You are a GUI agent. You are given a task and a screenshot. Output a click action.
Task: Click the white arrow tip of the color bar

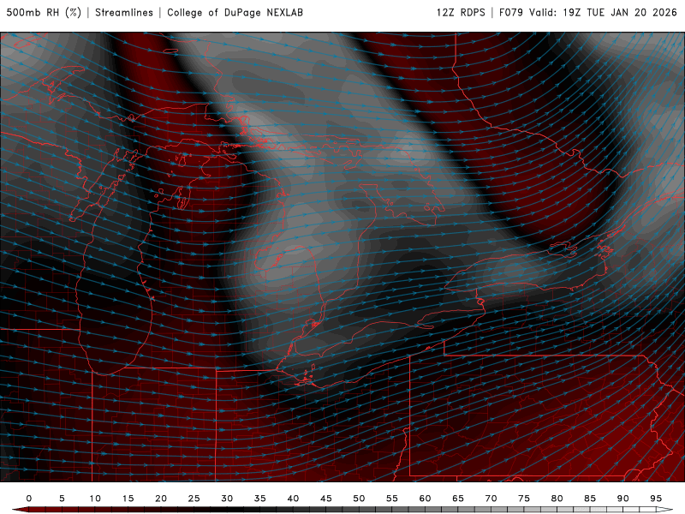coord(665,510)
